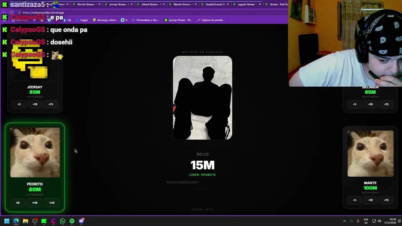Reload the page with the refresh icon
The width and height of the screenshot is (402, 226).
pos(12,13)
